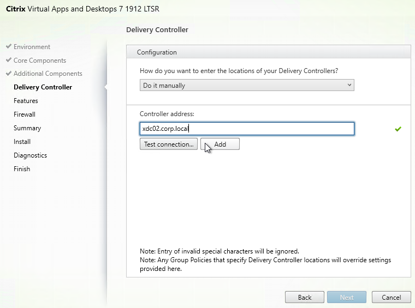Go to the Summary step
This screenshot has height=308, width=415.
(x=27, y=128)
